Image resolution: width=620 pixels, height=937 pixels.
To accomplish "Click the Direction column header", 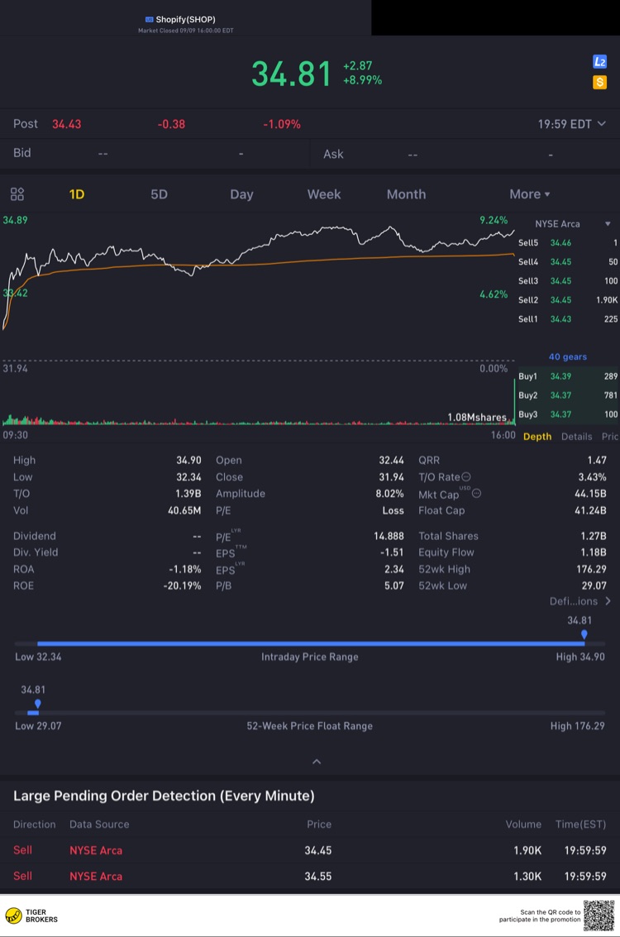I will pos(34,825).
